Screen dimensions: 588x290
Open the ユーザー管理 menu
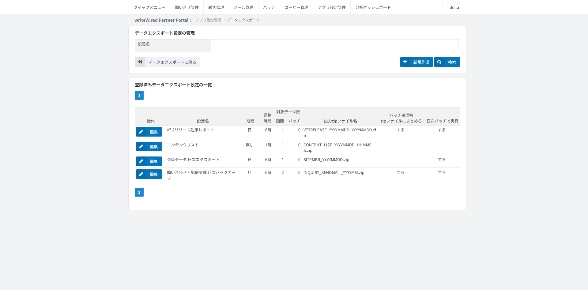[296, 7]
